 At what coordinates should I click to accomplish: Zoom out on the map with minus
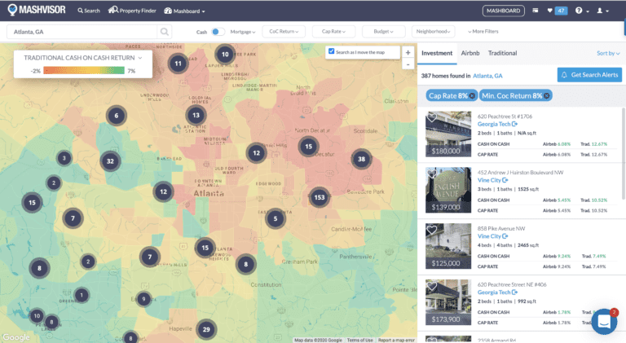point(408,64)
